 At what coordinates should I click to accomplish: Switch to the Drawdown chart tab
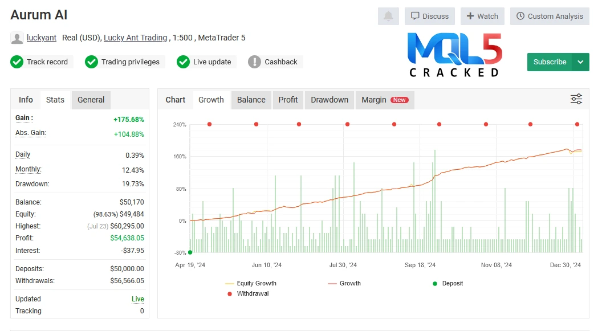pos(329,100)
